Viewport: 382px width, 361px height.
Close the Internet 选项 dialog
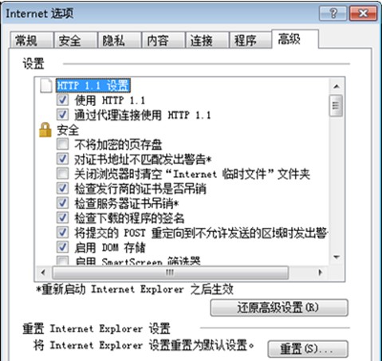coord(363,13)
